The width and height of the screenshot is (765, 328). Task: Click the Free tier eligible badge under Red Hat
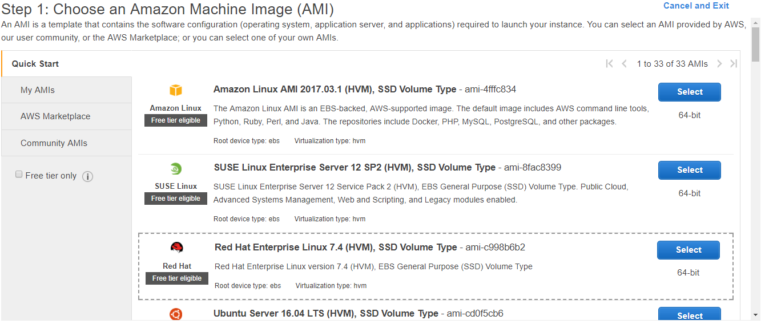pyautogui.click(x=177, y=278)
